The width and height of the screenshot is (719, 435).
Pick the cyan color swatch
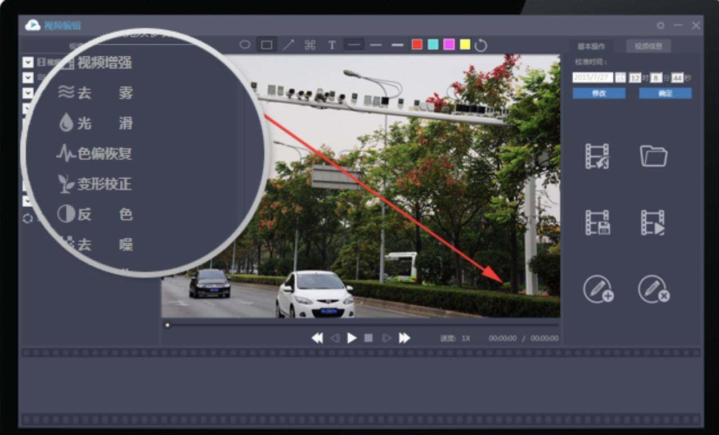tap(433, 45)
